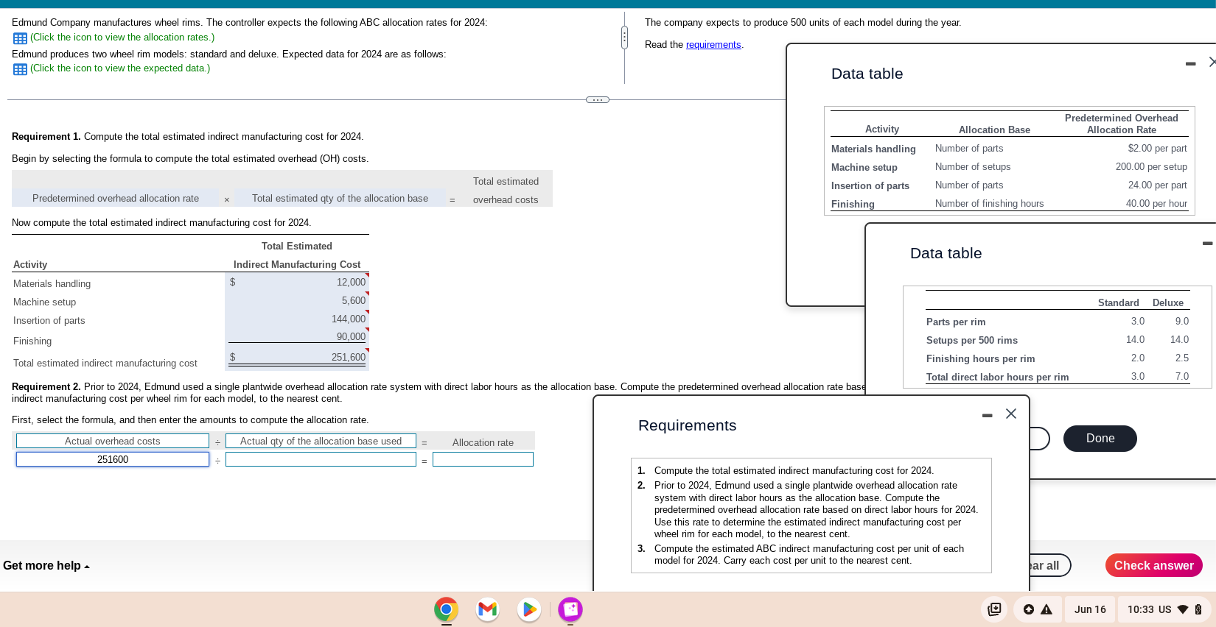
Task: Minimize the allocation rates Data table
Action: click(1190, 64)
